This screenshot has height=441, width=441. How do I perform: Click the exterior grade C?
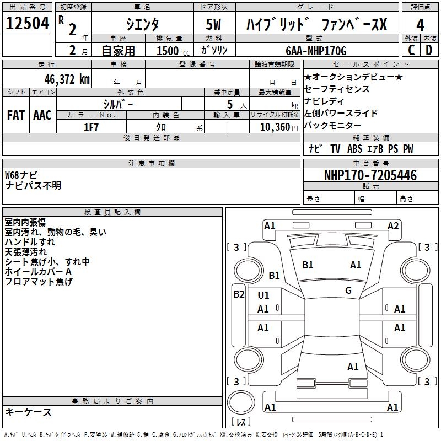(411, 50)
